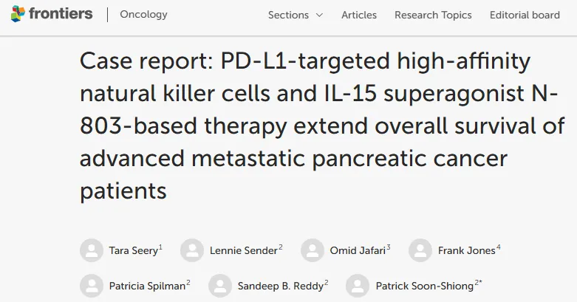Open Lennie Sender's avatar icon
This screenshot has height=302, width=577.
pos(192,250)
